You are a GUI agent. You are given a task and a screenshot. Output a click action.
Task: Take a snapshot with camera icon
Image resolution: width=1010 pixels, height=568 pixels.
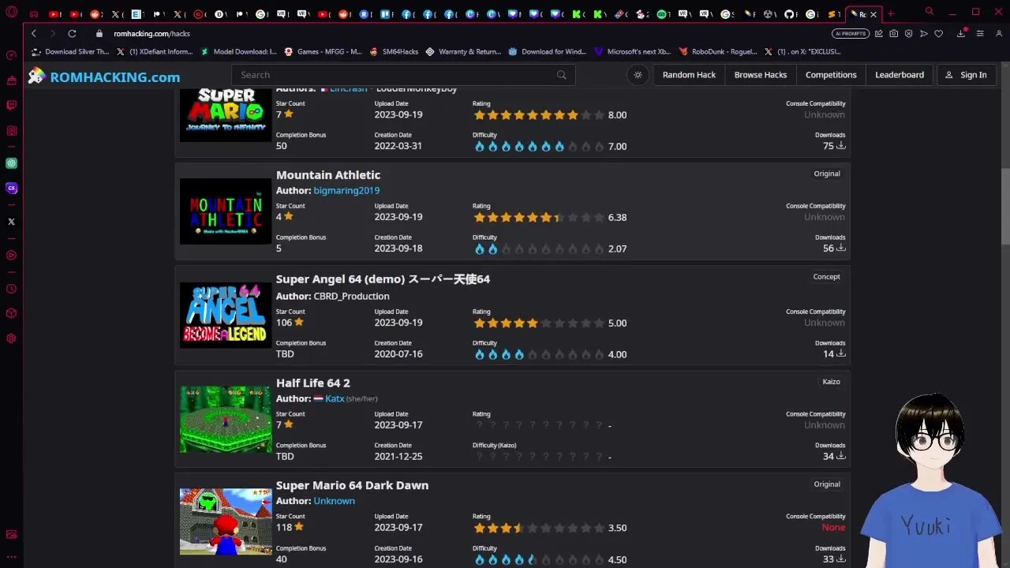coord(893,33)
